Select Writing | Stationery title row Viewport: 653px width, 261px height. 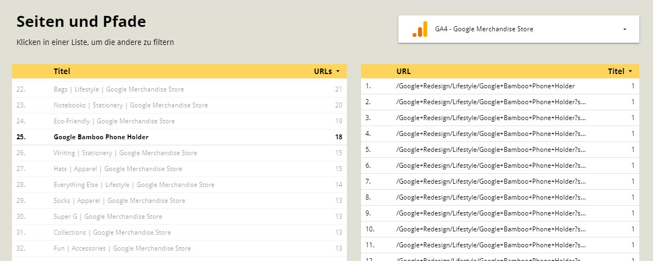tap(125, 153)
